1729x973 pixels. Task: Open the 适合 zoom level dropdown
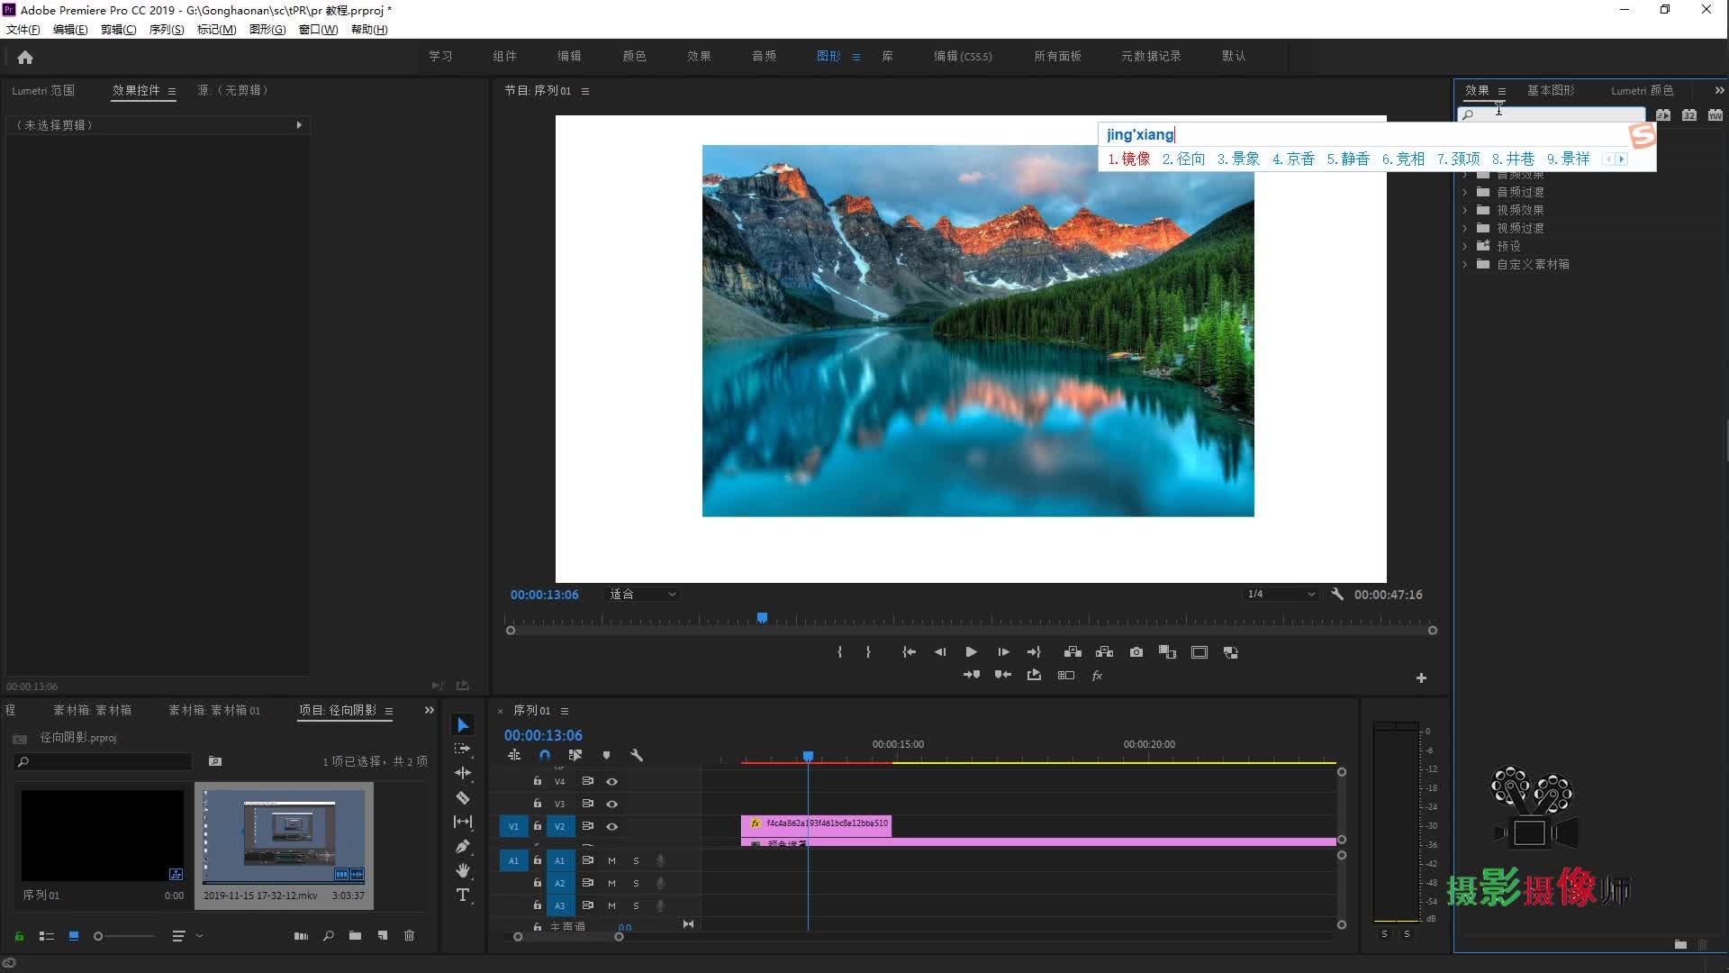click(643, 595)
